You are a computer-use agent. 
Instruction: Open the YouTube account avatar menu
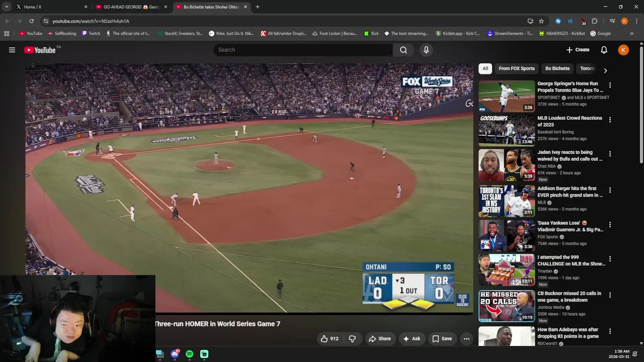click(623, 50)
